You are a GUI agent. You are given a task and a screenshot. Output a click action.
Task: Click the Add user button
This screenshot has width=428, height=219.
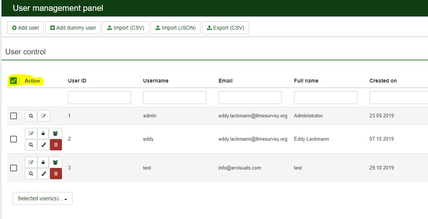(26, 28)
